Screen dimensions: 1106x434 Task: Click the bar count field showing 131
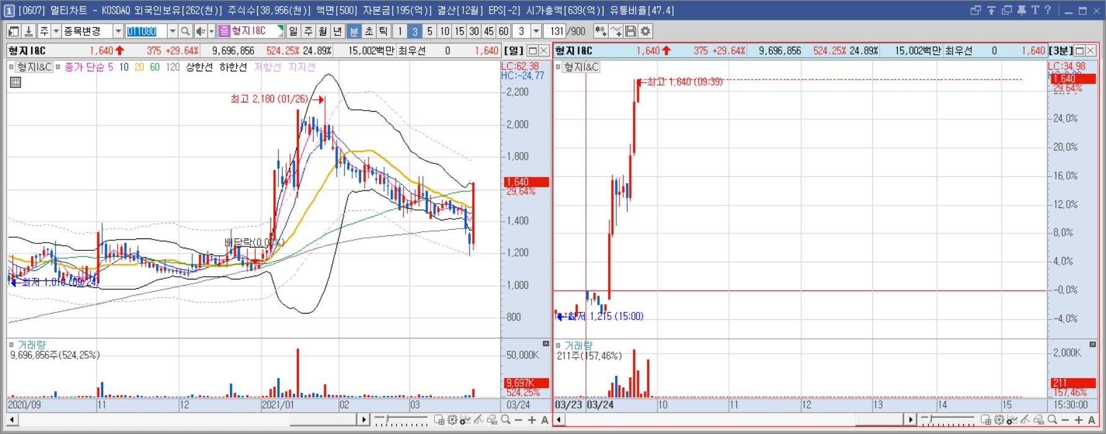(x=555, y=31)
